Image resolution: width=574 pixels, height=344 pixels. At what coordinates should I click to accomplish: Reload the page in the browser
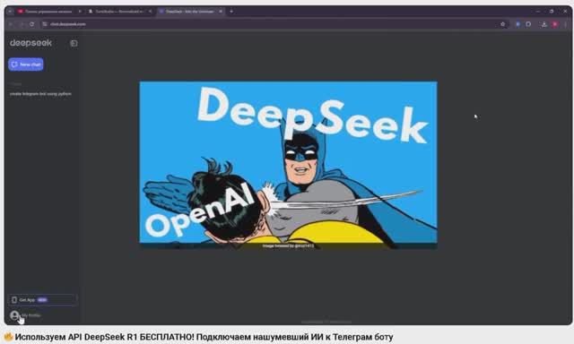pos(32,24)
